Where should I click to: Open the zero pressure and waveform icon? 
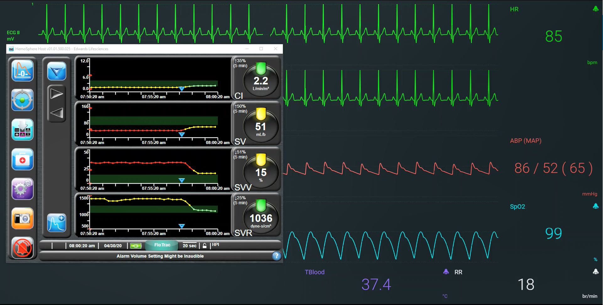tap(22, 70)
